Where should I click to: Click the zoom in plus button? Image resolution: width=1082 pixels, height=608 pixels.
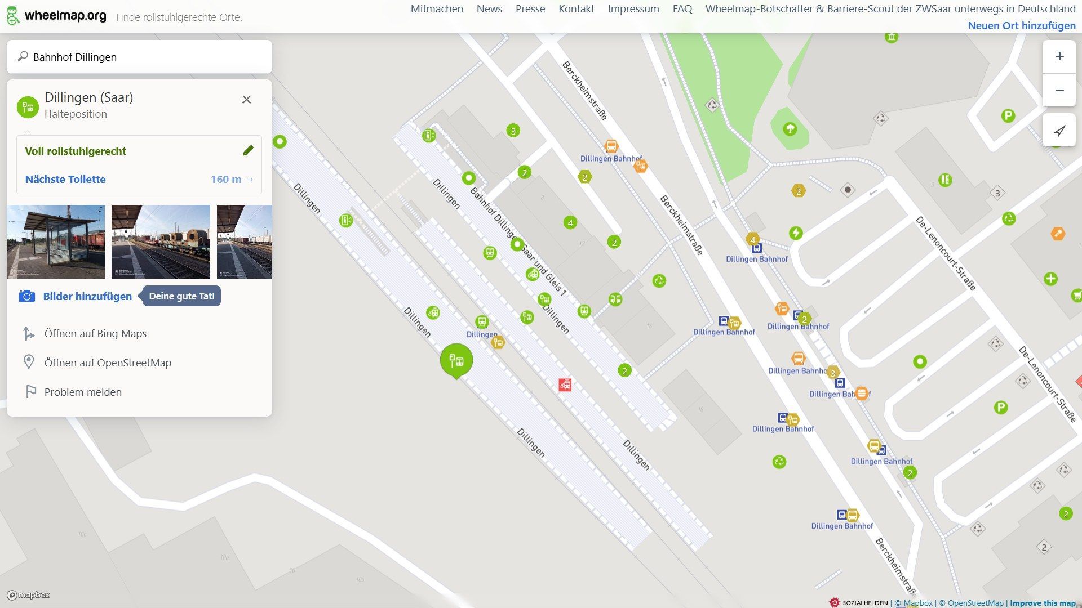(1059, 56)
